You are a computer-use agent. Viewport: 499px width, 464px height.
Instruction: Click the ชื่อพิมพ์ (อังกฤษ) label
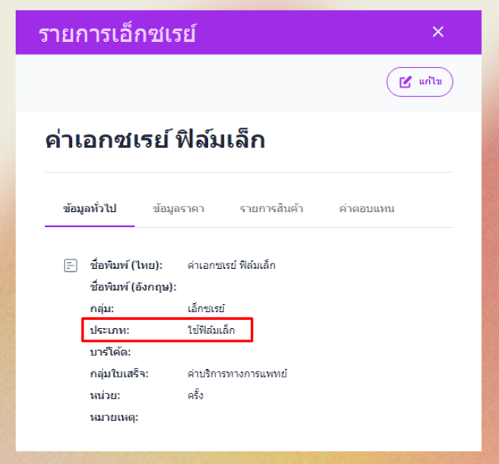[x=133, y=287]
